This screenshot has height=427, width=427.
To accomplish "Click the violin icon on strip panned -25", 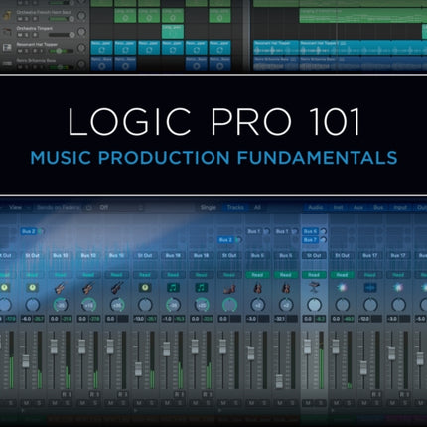I will 61,287.
